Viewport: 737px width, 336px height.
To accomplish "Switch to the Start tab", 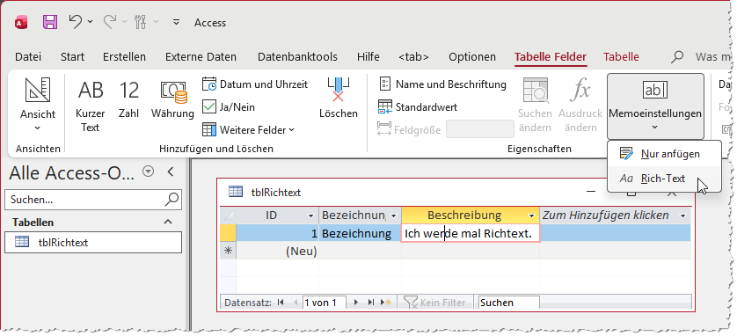I will 72,57.
